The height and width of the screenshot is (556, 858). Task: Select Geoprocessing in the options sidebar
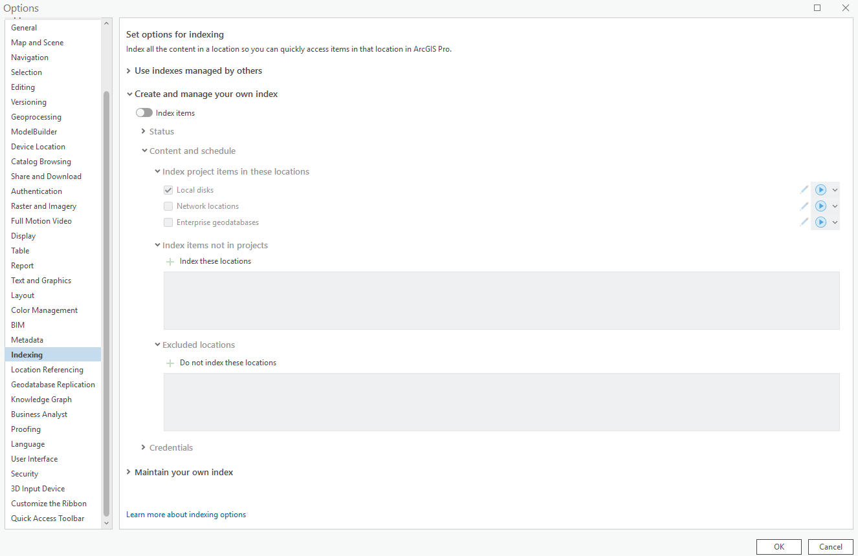click(x=36, y=116)
